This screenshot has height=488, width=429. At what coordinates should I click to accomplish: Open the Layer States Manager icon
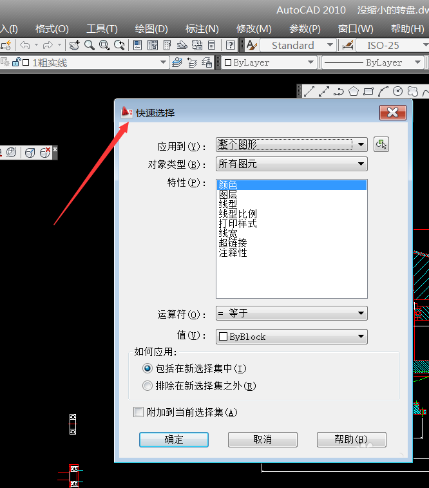pos(207,62)
